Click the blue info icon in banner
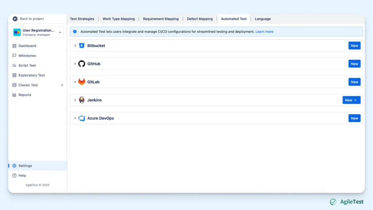The width and height of the screenshot is (373, 210). (75, 31)
